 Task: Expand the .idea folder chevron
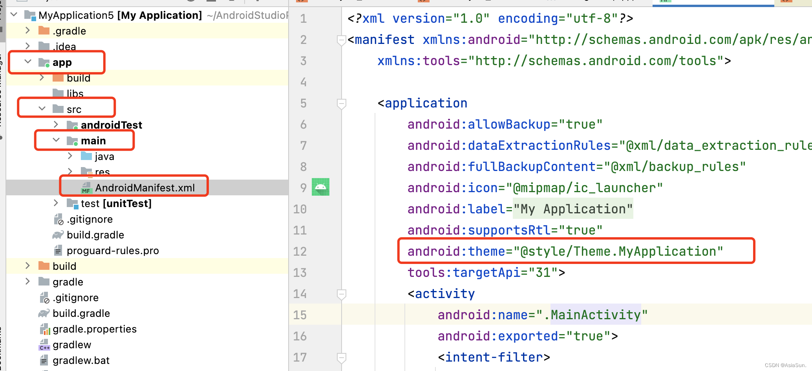(x=27, y=46)
